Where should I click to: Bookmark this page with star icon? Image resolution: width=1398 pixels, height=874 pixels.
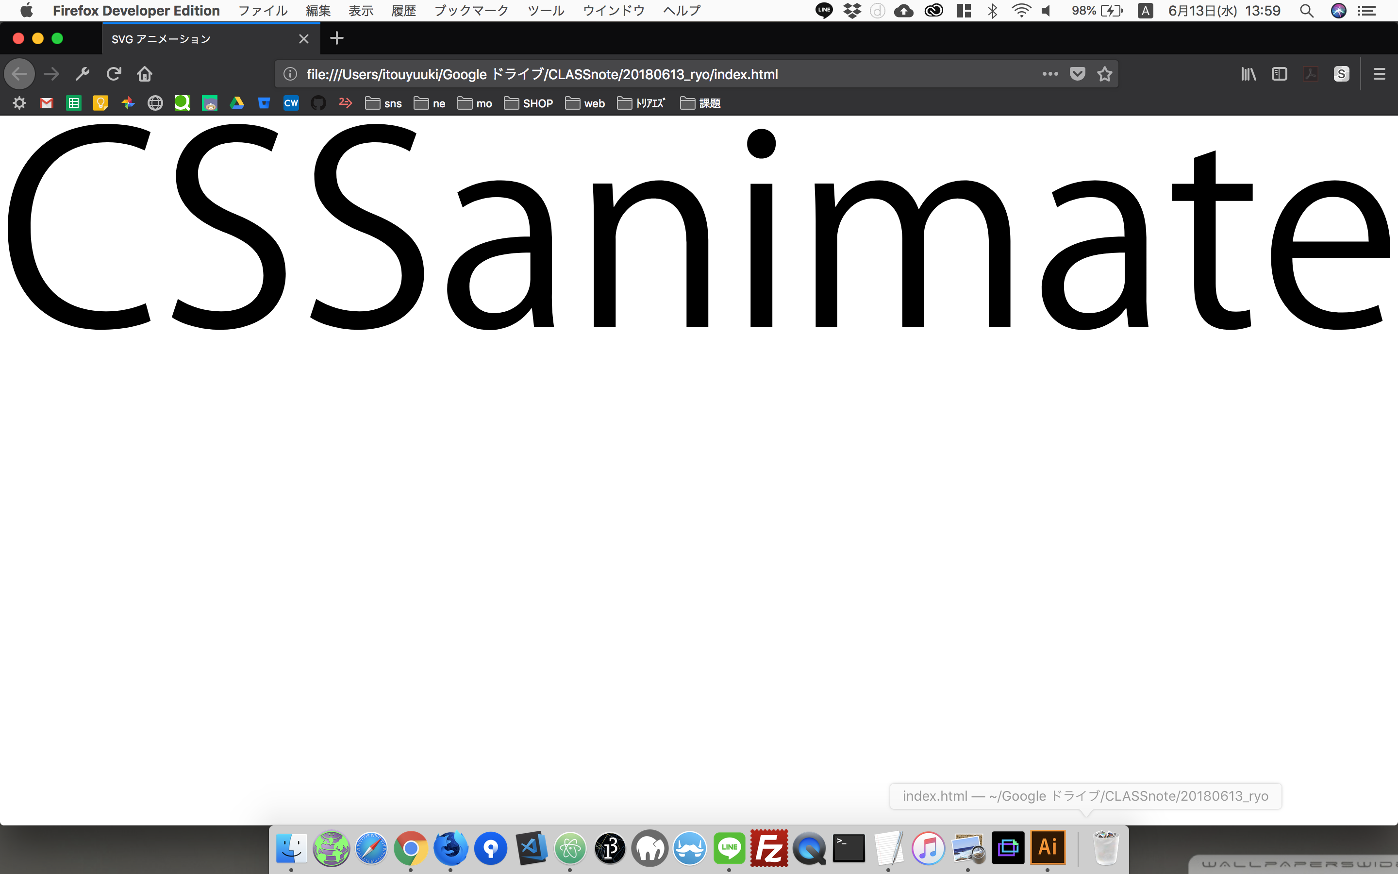tap(1104, 74)
